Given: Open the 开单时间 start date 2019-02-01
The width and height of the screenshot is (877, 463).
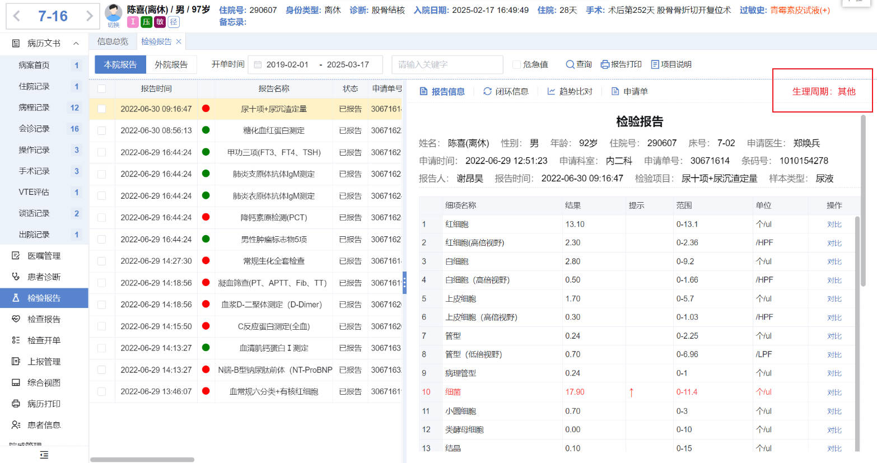Looking at the screenshot, I should [287, 64].
